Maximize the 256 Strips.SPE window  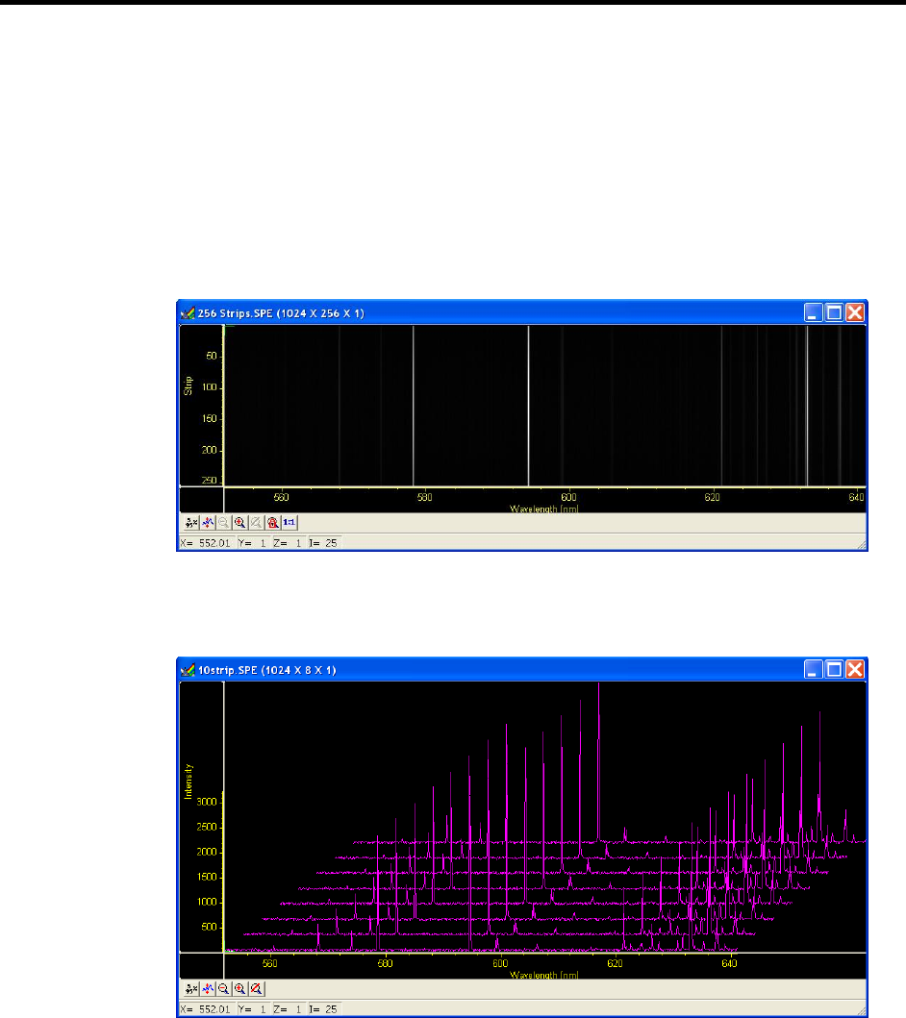click(834, 313)
